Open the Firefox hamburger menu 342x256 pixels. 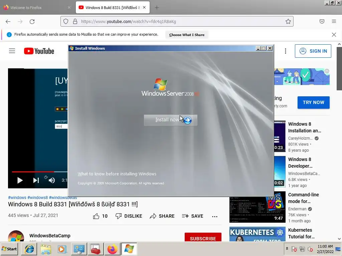(x=334, y=21)
